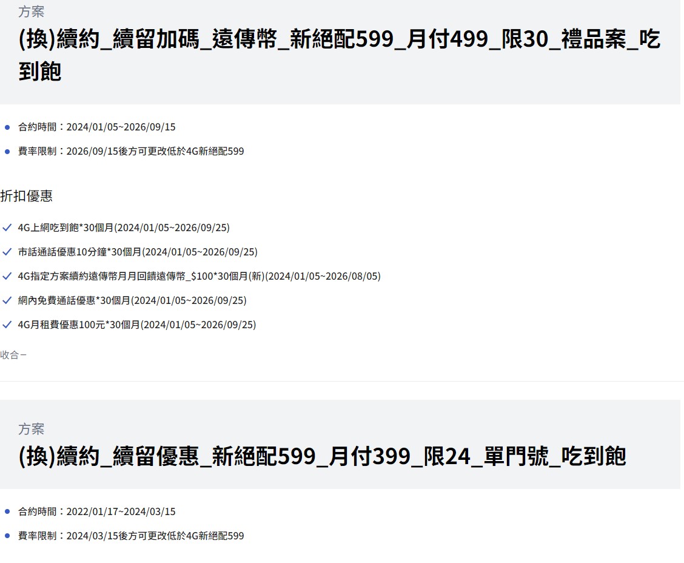This screenshot has width=684, height=563.
Task: Select the 月付399_限24 plan title
Action: (x=322, y=456)
